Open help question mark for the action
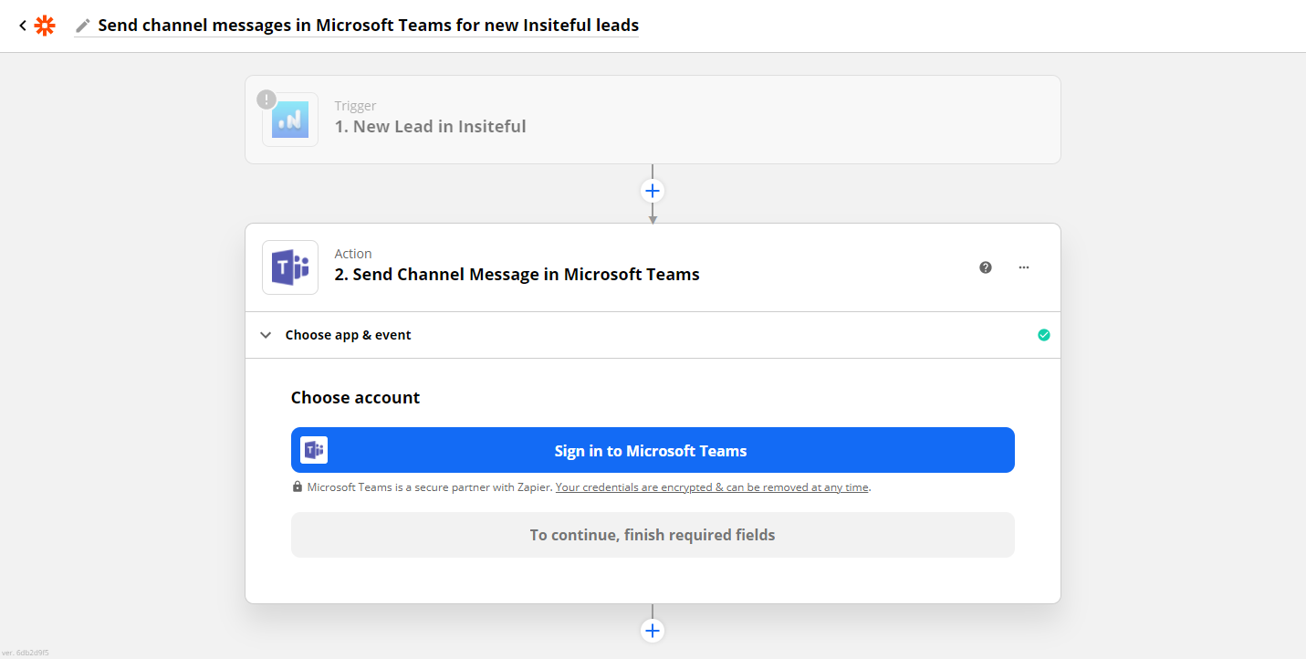The image size is (1306, 659). [x=986, y=267]
